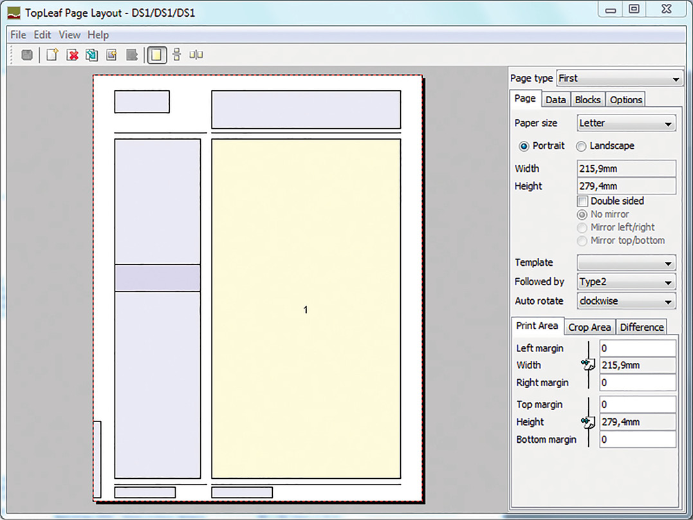Select the Portrait orientation radio button
This screenshot has height=520, width=693.
tap(524, 146)
